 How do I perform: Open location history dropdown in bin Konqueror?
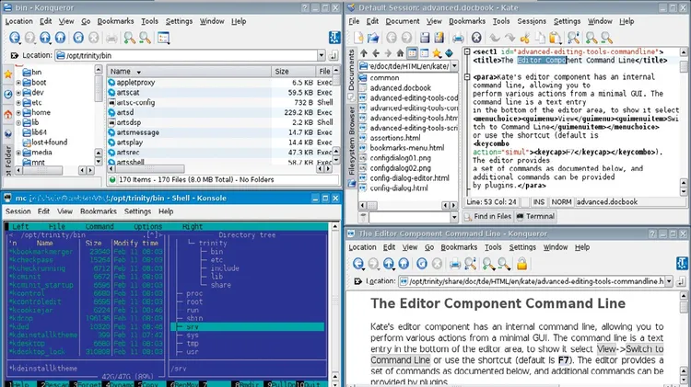click(x=322, y=55)
